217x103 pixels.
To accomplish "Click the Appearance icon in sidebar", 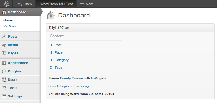I will [x=4, y=63].
